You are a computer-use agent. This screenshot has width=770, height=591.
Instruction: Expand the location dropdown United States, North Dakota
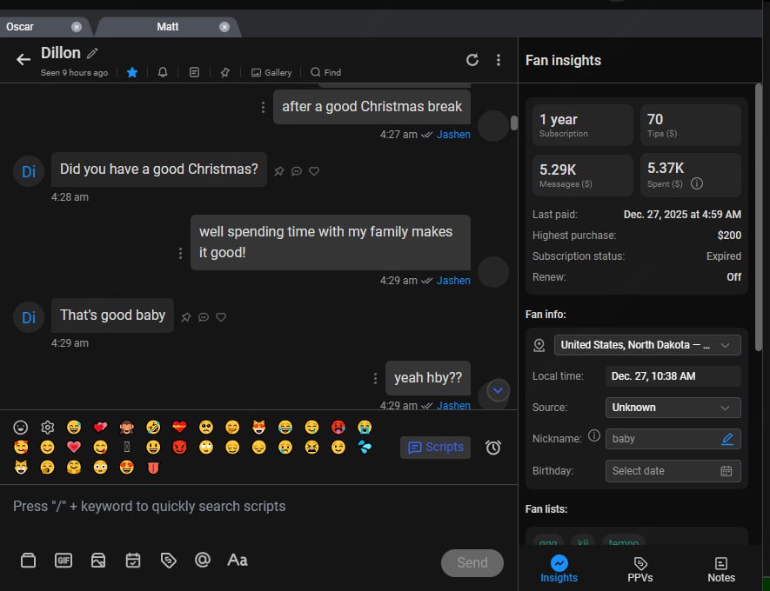647,345
